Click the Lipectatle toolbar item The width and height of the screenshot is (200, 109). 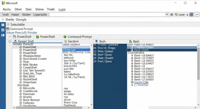click(40, 15)
